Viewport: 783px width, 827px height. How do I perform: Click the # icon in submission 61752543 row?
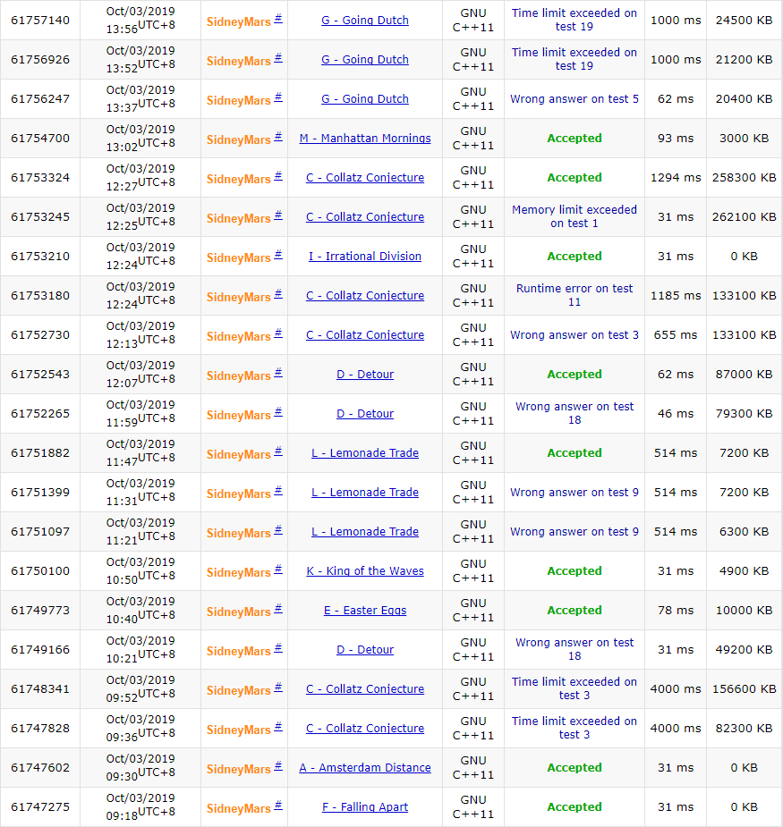[x=278, y=372]
